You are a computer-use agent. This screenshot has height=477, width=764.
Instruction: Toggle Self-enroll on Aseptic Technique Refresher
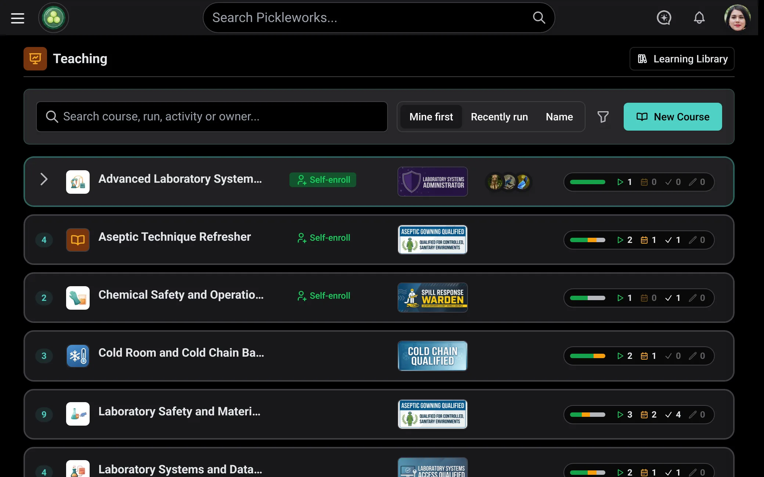click(x=323, y=238)
